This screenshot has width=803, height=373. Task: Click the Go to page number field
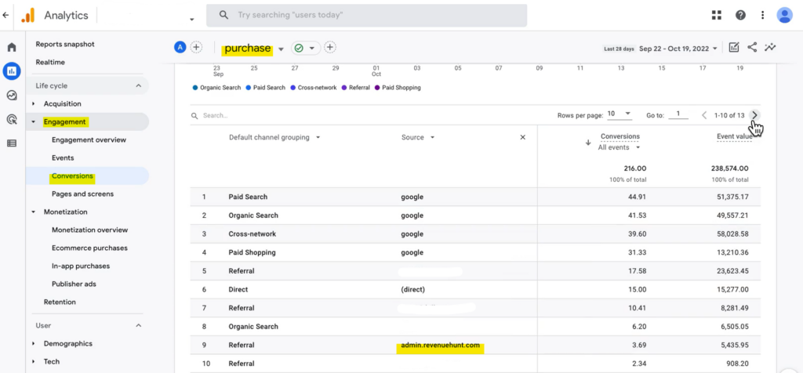tap(678, 114)
